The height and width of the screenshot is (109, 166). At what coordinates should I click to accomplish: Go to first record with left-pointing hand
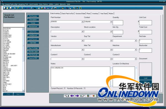pos(67,96)
